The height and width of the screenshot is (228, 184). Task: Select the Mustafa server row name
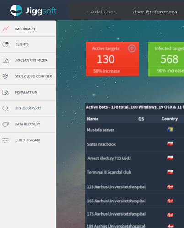pos(101,130)
